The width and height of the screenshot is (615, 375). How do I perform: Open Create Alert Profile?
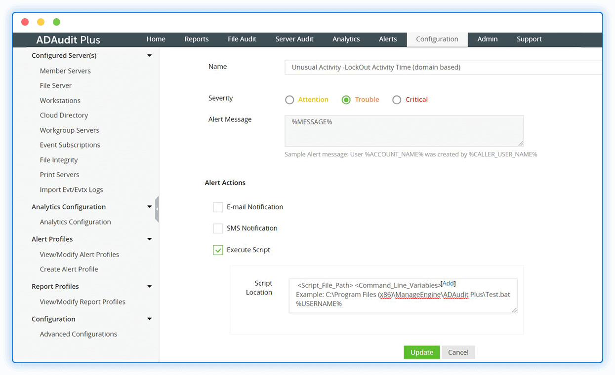69,269
